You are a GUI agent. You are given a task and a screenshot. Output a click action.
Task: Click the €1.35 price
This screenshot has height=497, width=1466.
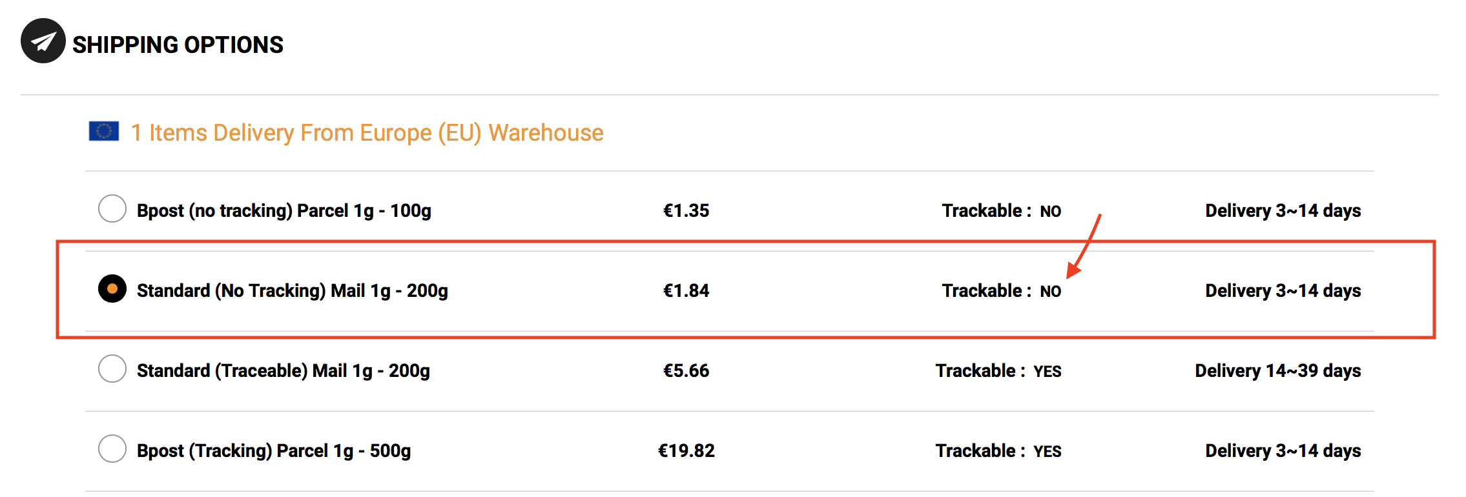[x=686, y=211]
